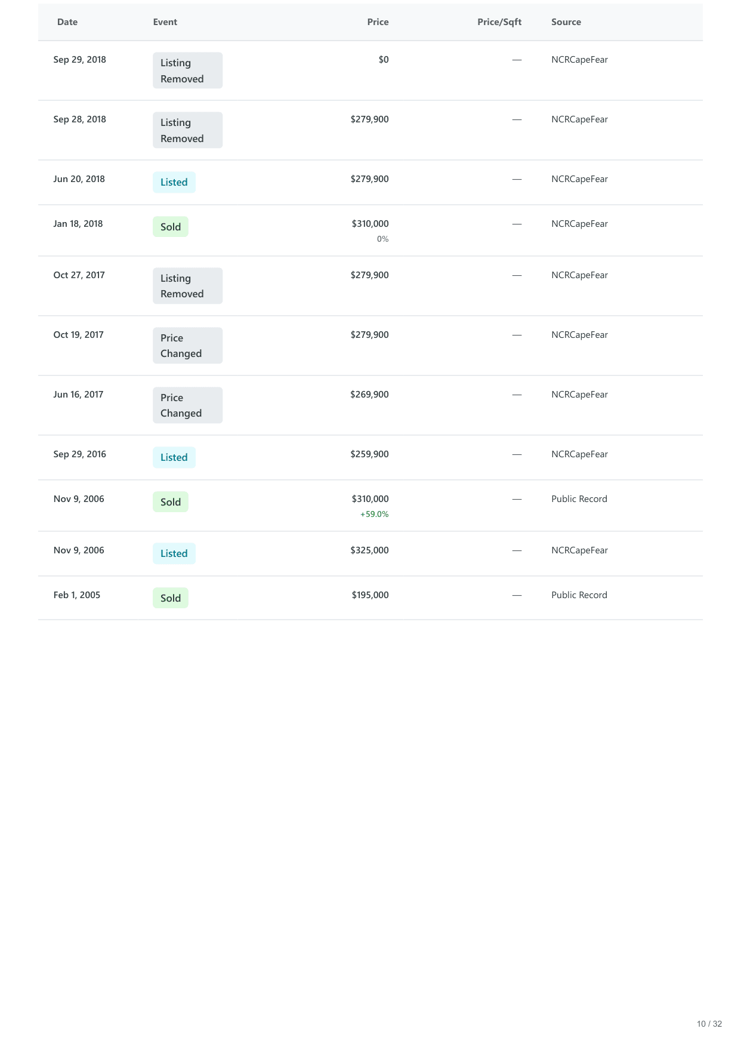The height and width of the screenshot is (1047, 741).
Task: Click Public Record source for Feb 1, 2005
Action: 579,595
